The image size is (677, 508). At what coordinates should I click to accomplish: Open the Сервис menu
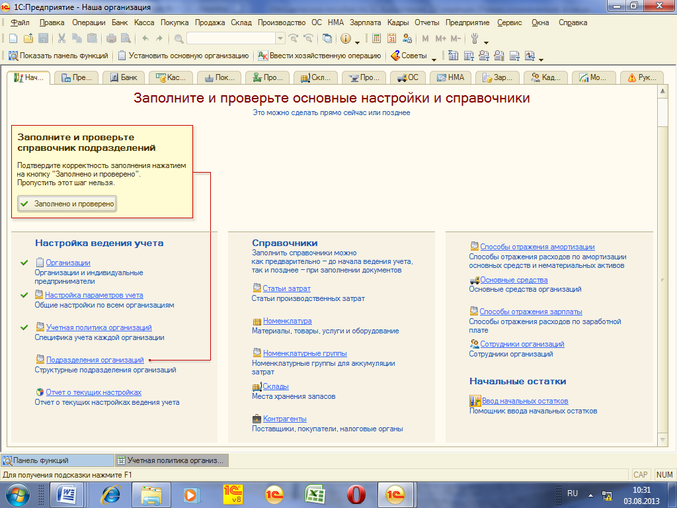[x=510, y=22]
